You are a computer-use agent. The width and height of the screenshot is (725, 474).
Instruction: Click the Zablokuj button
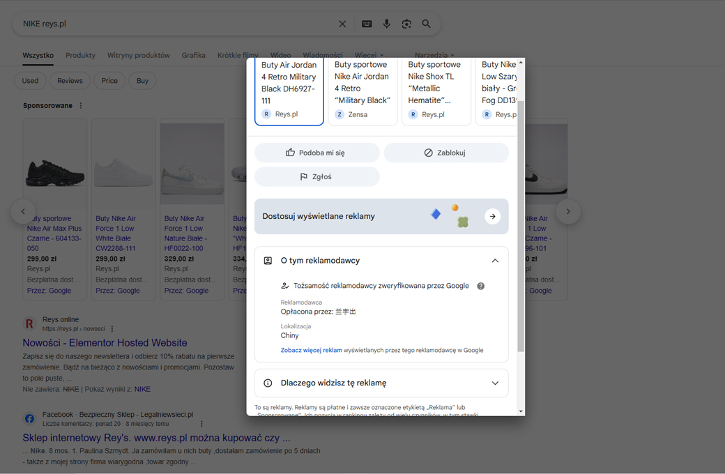point(446,153)
